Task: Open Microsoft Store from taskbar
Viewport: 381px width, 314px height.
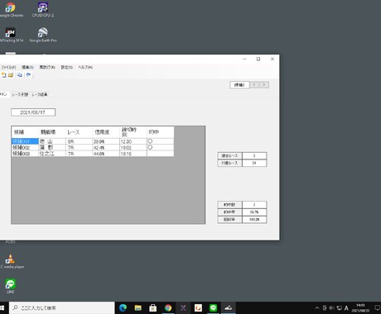Action: [x=153, y=308]
